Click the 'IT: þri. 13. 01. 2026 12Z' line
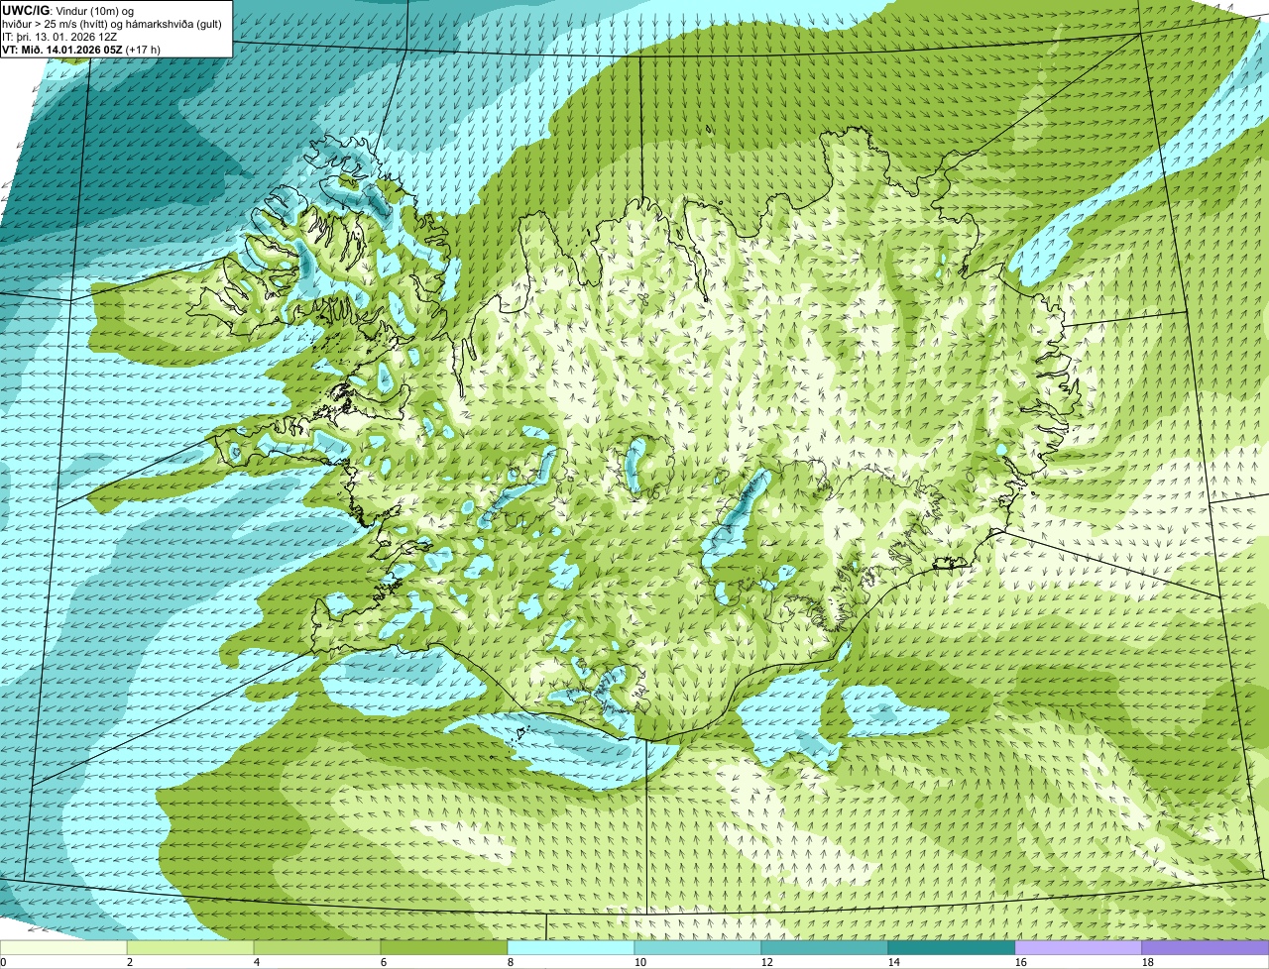Viewport: 1269px width, 969px height. click(59, 36)
